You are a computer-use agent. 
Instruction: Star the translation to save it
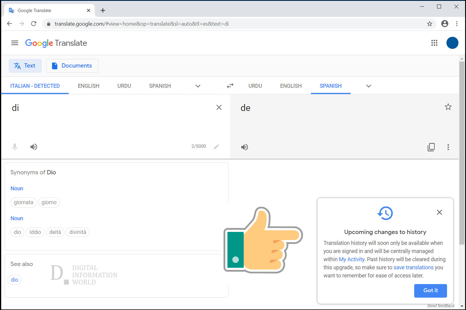coord(448,107)
